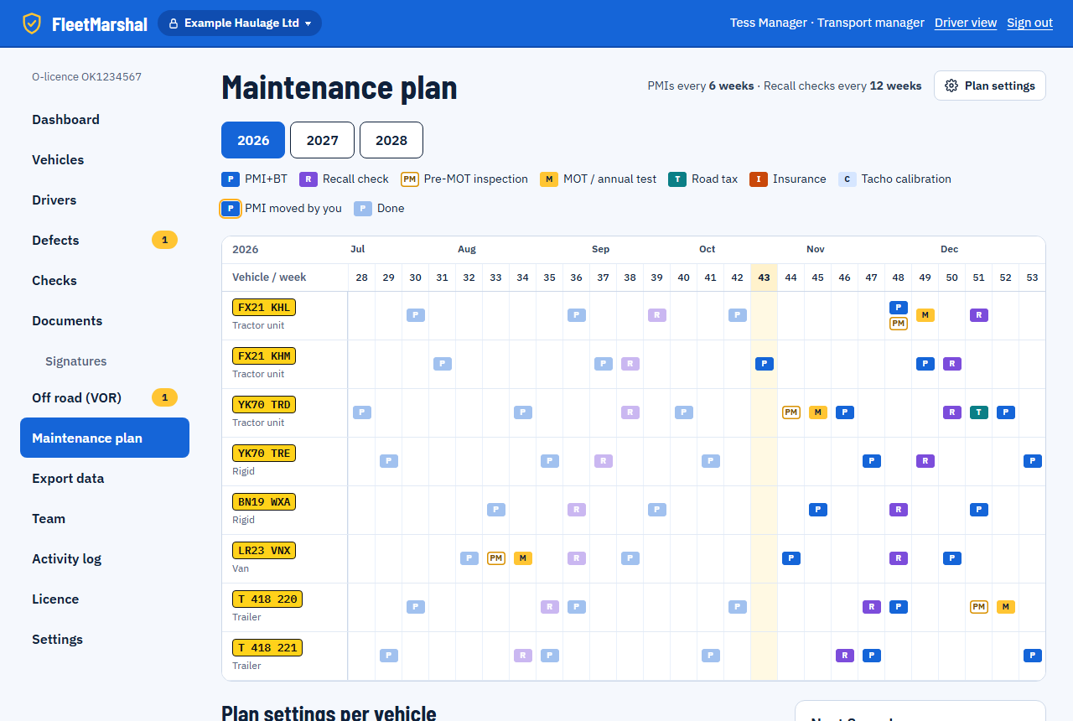Click YK70 TRE's recall check in week 49
The image size is (1073, 721).
tap(925, 461)
